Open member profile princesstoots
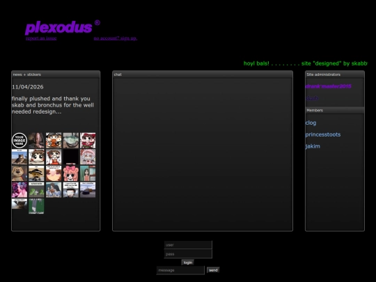 (323, 134)
